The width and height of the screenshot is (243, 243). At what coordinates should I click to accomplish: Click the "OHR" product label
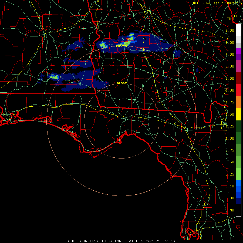(x=237, y=16)
